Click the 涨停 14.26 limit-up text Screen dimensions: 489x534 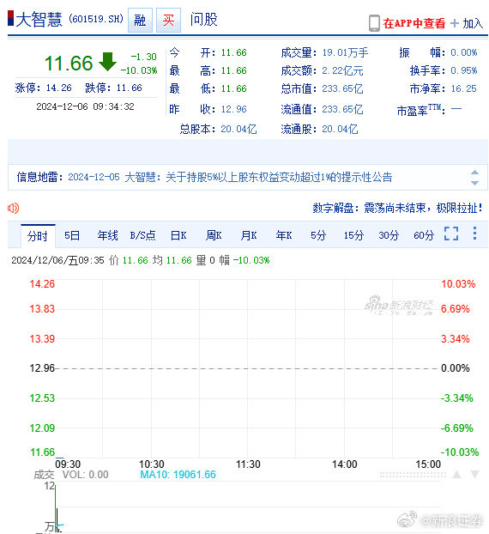click(x=43, y=88)
